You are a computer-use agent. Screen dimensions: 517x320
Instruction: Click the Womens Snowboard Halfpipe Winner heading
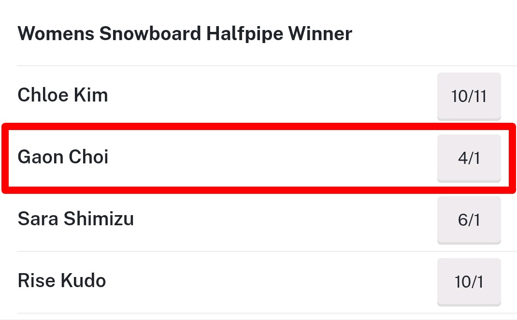(x=185, y=34)
